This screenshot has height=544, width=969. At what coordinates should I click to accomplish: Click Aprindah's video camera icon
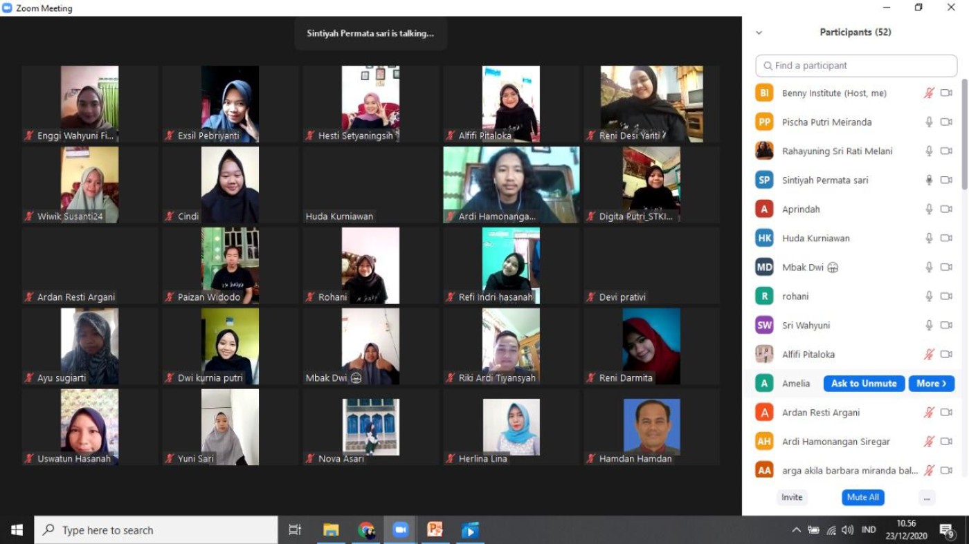pyautogui.click(x=946, y=209)
